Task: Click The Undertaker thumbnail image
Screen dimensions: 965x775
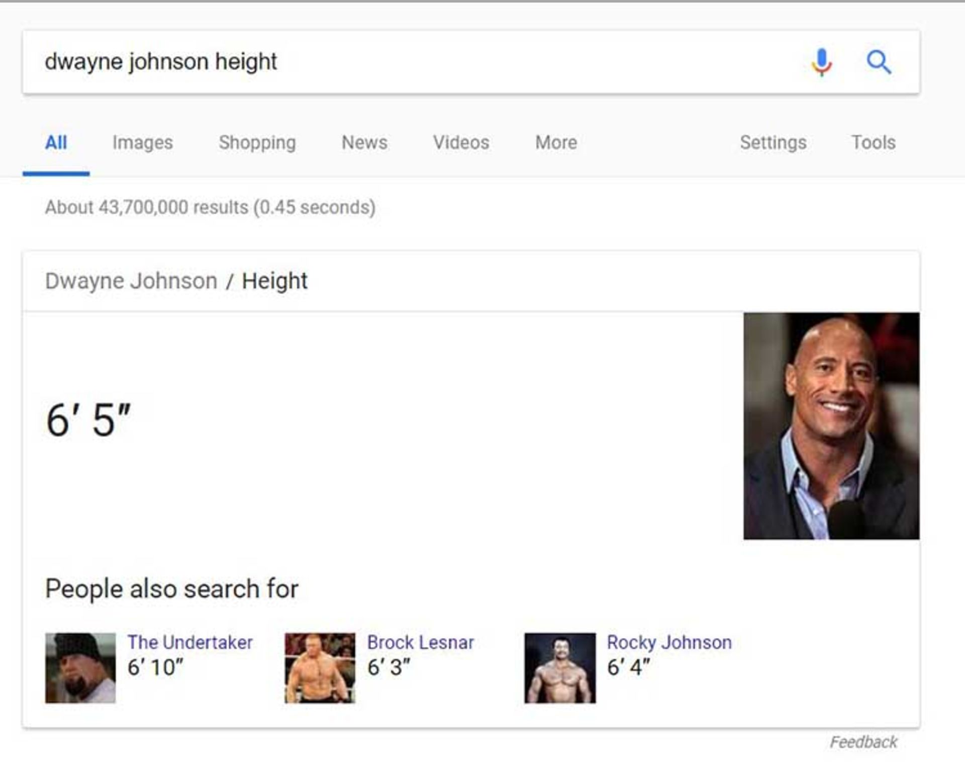Action: [x=80, y=667]
